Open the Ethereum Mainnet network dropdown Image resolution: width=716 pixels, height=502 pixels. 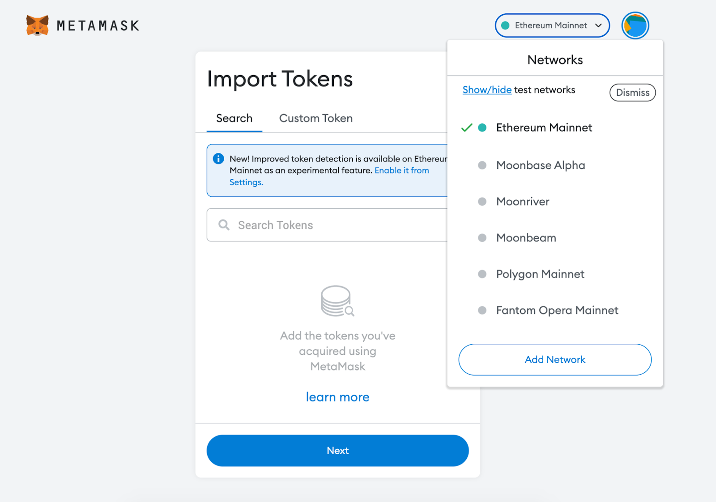(x=552, y=25)
